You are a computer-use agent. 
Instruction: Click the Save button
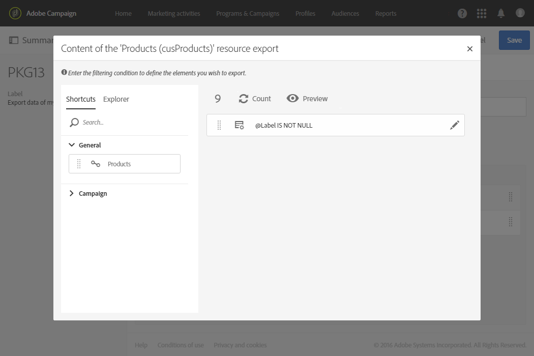pyautogui.click(x=514, y=40)
